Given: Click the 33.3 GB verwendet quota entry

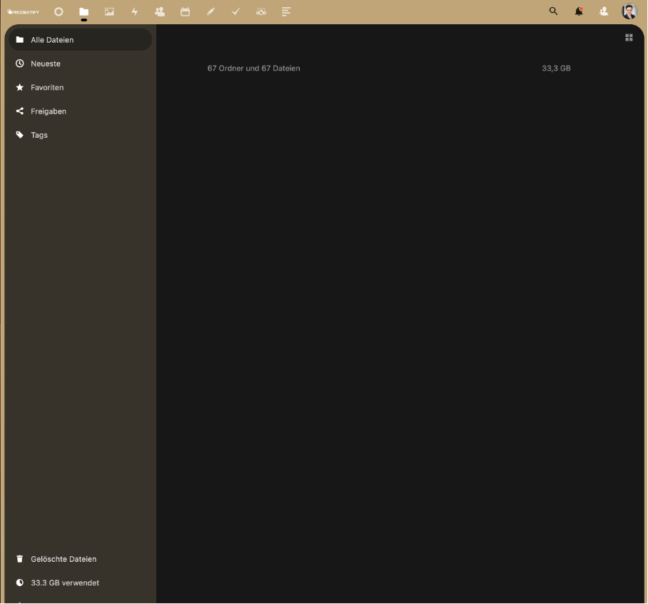Looking at the screenshot, I should 80,583.
